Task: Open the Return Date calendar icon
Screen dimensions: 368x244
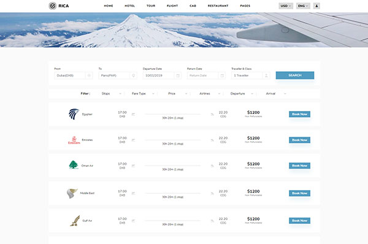Action: (222, 75)
